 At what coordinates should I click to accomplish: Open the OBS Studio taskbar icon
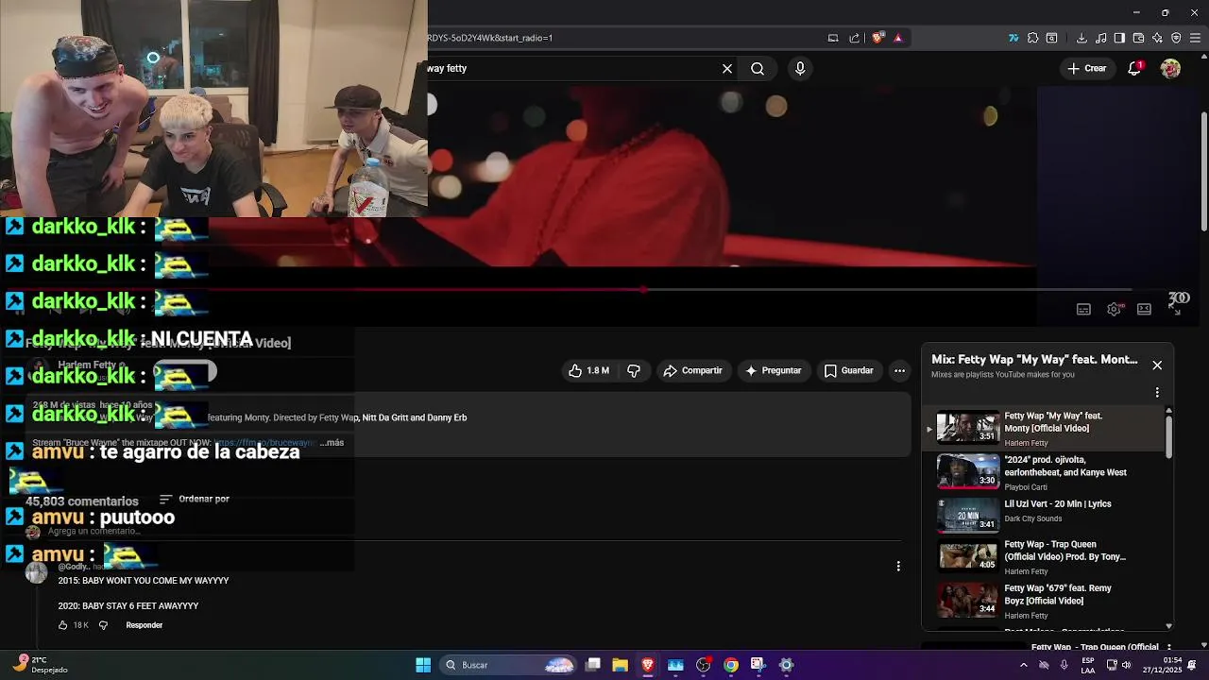tap(703, 665)
